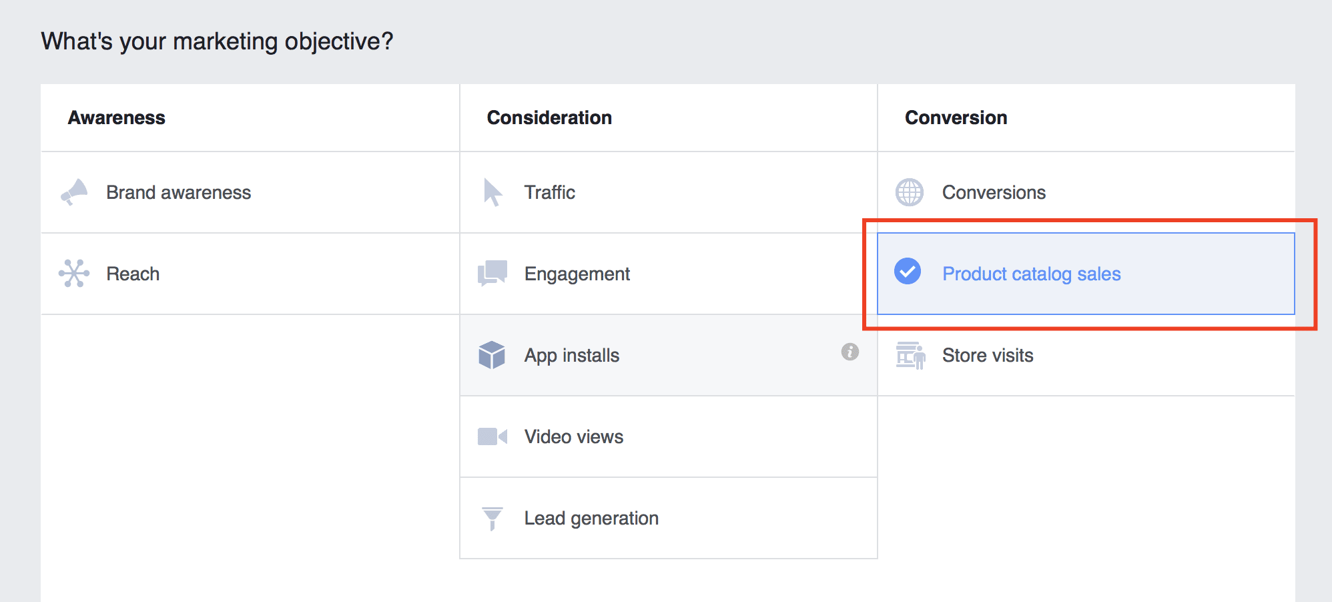The image size is (1332, 602).
Task: Click the Brand awareness megaphone icon
Action: pyautogui.click(x=75, y=192)
